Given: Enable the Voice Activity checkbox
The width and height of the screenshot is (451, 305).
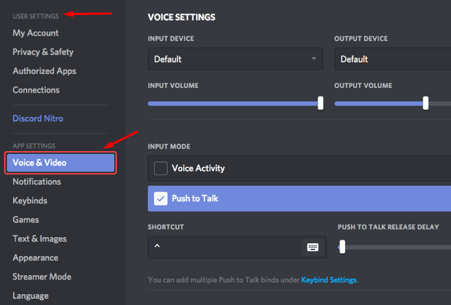Looking at the screenshot, I should [161, 168].
